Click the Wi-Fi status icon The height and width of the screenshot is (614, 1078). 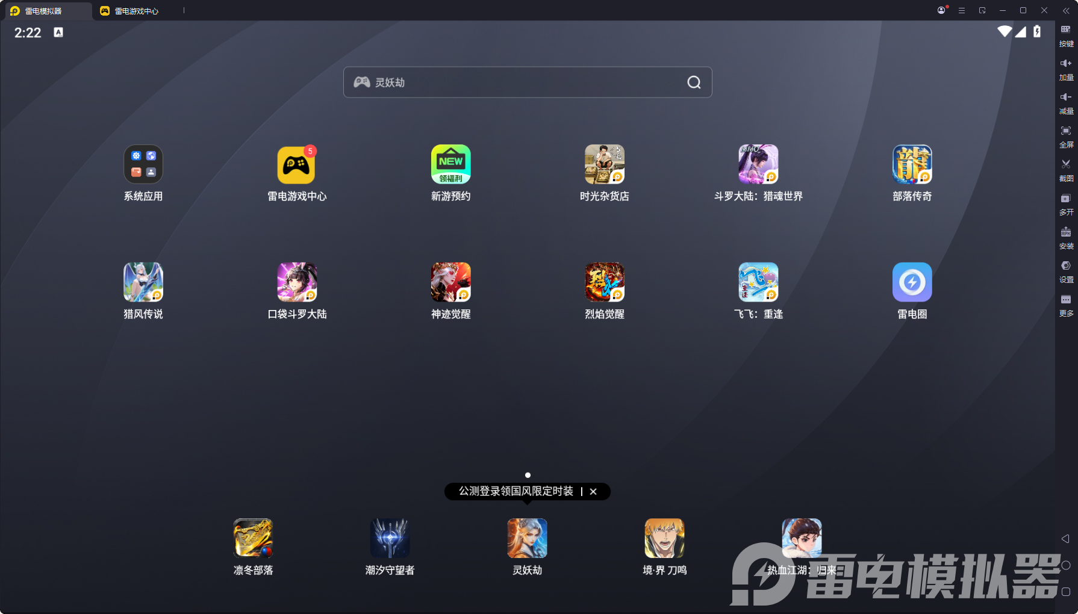pos(1005,31)
